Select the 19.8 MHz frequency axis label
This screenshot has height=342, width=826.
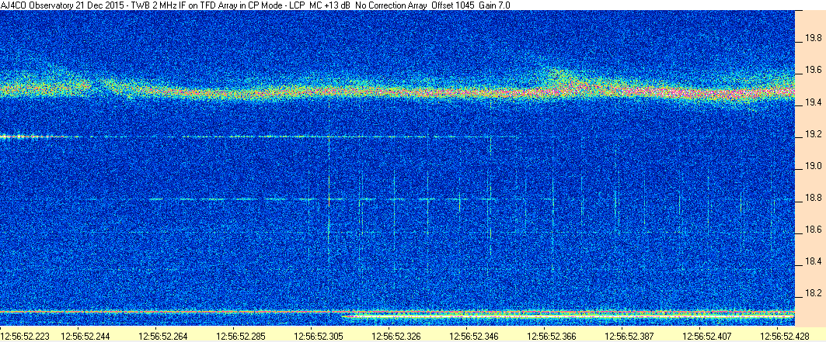812,38
